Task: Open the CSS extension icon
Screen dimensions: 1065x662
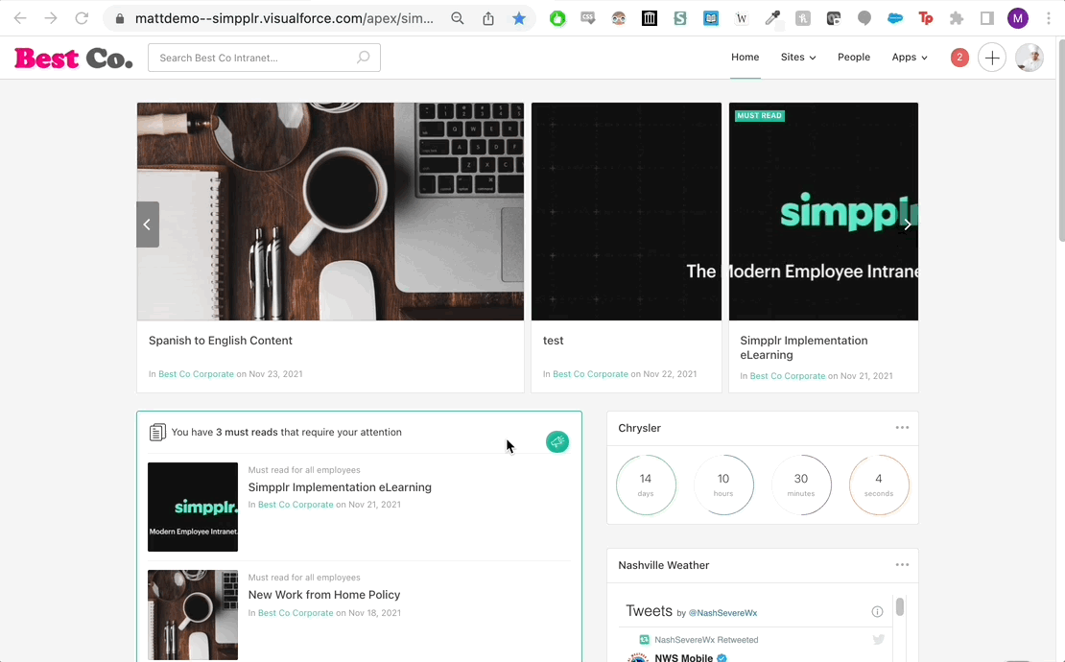Action: point(588,19)
